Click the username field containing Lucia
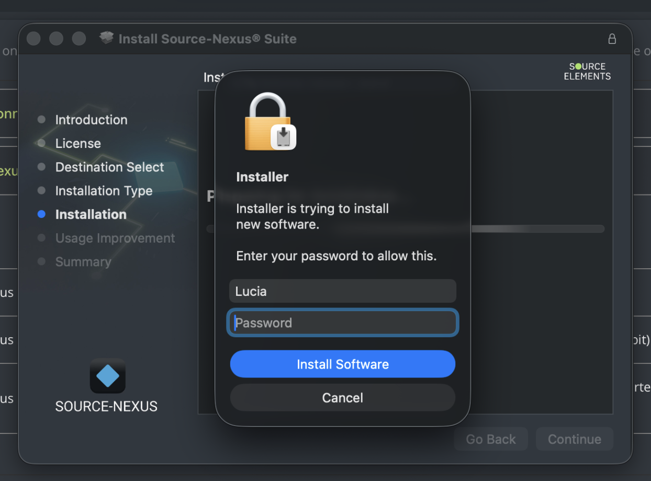 tap(342, 291)
